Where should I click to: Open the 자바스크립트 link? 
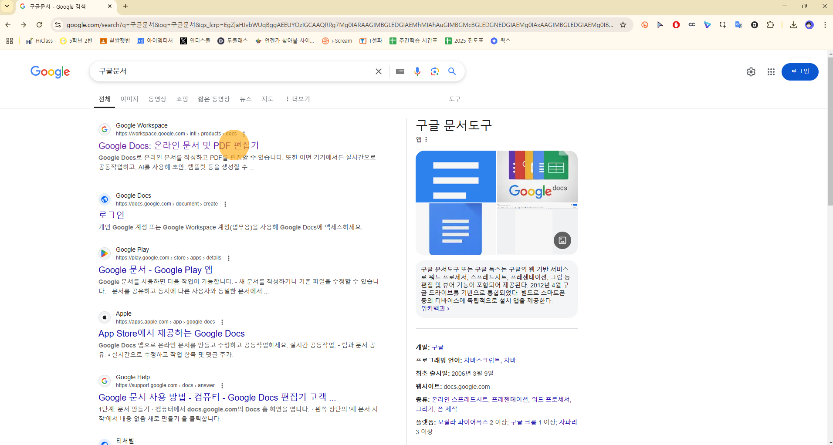click(x=482, y=360)
